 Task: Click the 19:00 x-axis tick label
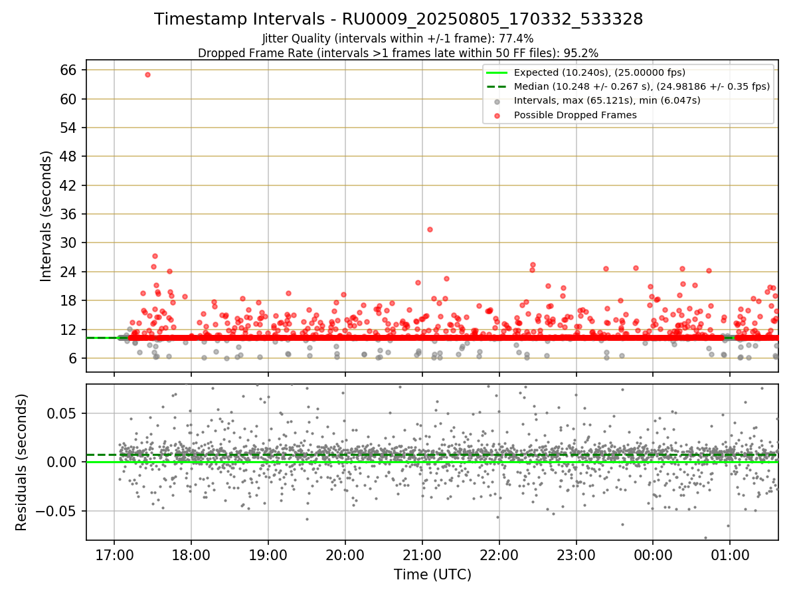coord(268,555)
